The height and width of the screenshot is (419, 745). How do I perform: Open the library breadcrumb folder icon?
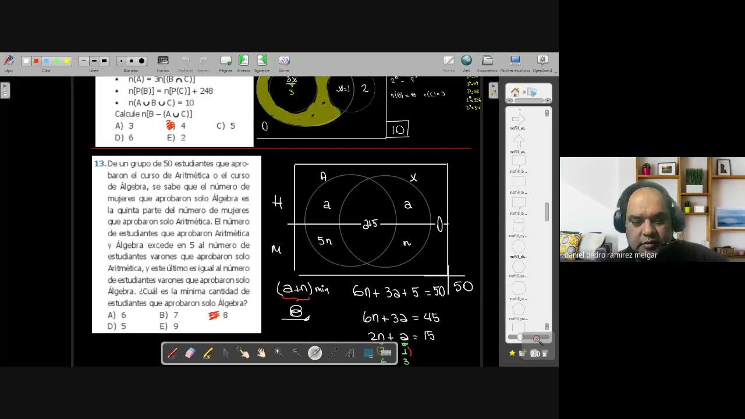532,92
